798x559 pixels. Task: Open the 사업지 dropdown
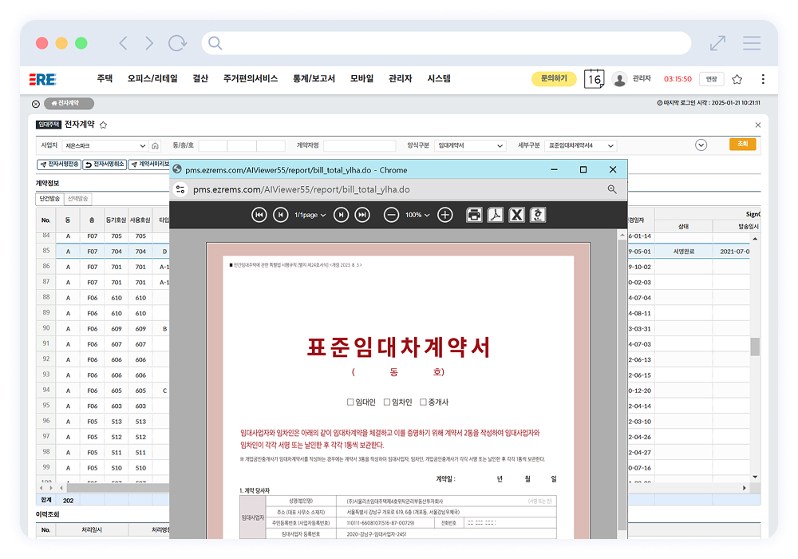pos(105,146)
